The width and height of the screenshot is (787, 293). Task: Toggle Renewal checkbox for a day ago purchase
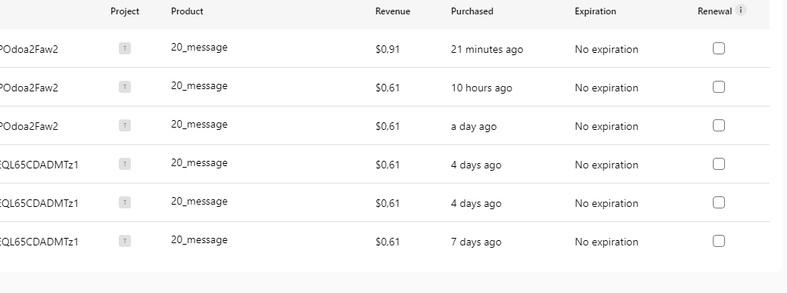click(x=719, y=125)
